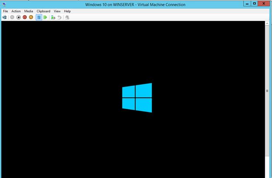Reset the VM with the green play icon
Viewport: 272px width, 178px height.
click(45, 17)
